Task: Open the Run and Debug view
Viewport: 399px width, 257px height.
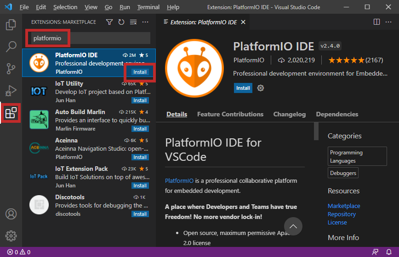Action: pos(11,91)
